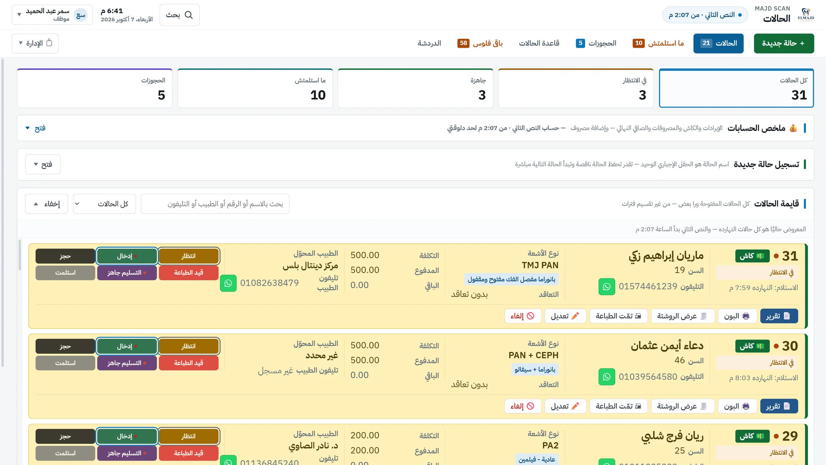This screenshot has width=826, height=465.
Task: Expand ملخص الحسابات section with فتح
Action: tap(35, 128)
